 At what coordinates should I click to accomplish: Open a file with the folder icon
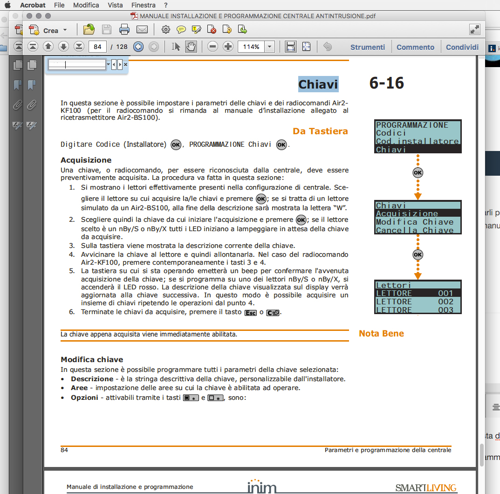point(89,30)
